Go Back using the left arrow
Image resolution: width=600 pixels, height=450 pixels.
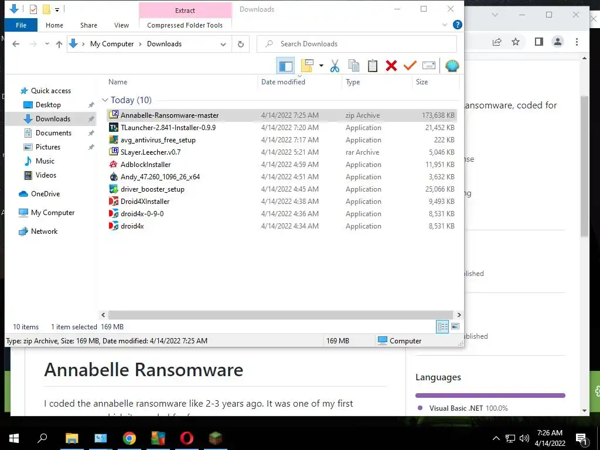click(16, 44)
